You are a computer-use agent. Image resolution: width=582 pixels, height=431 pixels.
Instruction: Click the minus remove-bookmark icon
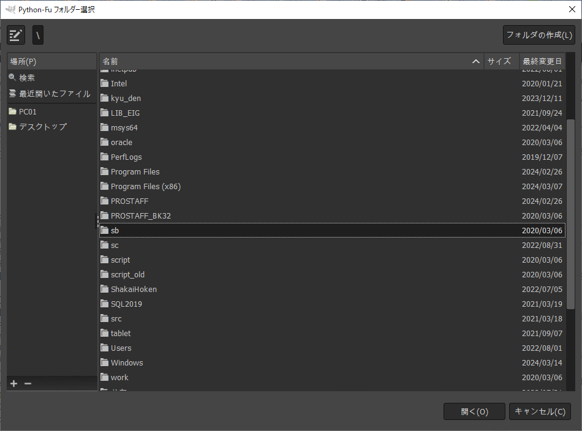(x=28, y=383)
